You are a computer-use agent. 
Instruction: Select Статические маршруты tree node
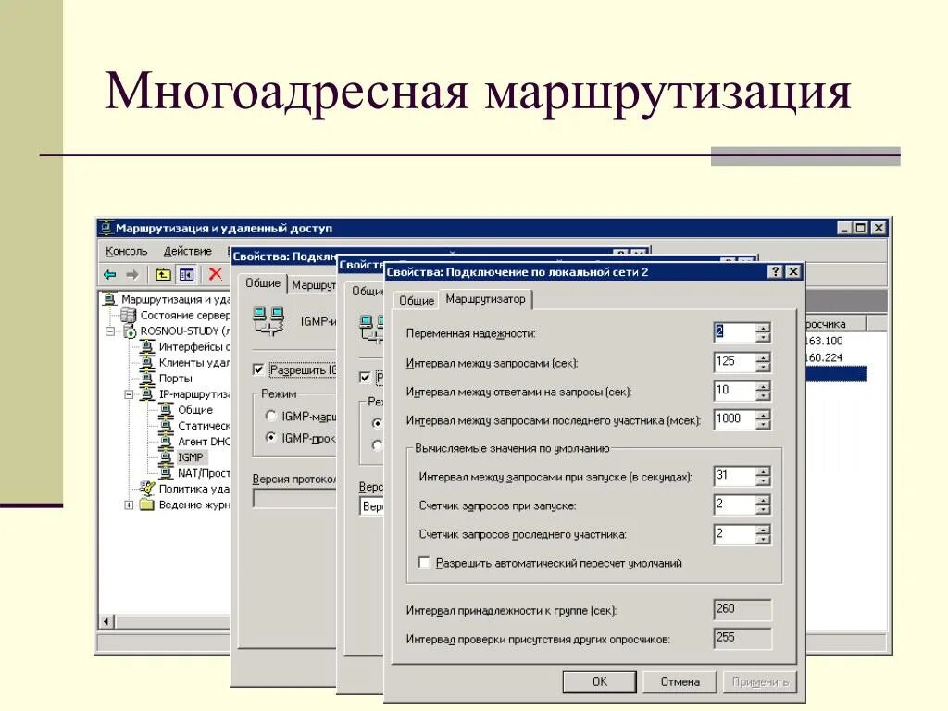tap(203, 426)
